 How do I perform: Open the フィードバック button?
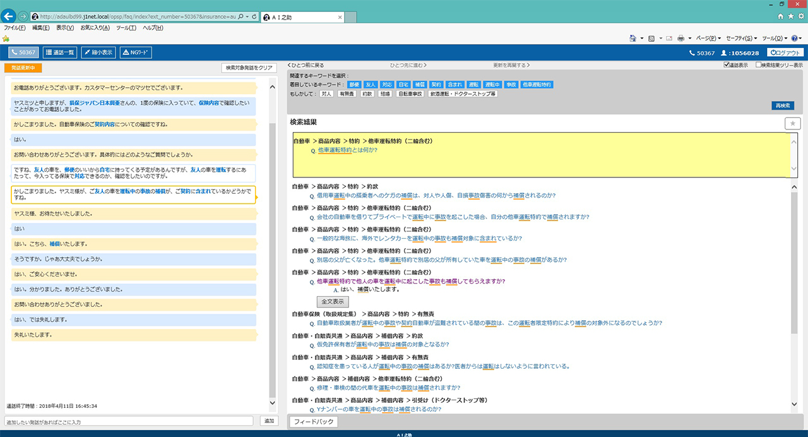[314, 422]
